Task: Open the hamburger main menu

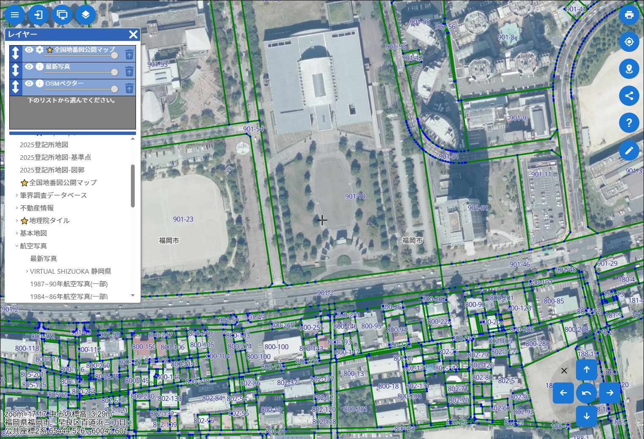Action: coord(15,15)
